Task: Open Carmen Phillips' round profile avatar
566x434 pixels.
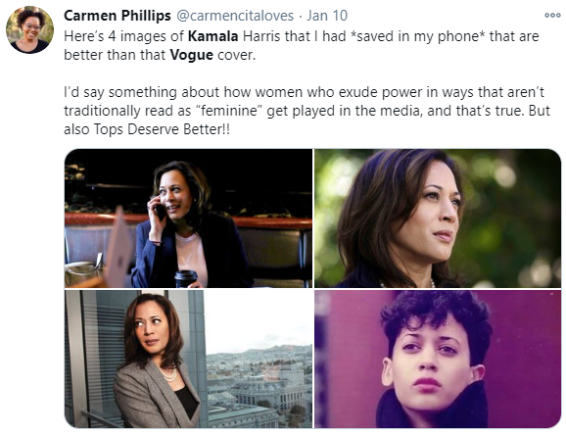Action: 29,29
